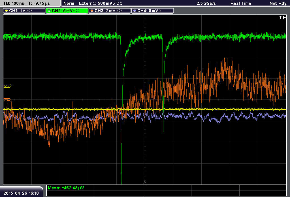
Task: Select the CH3: 2mV channel tab
Action: pos(110,11)
